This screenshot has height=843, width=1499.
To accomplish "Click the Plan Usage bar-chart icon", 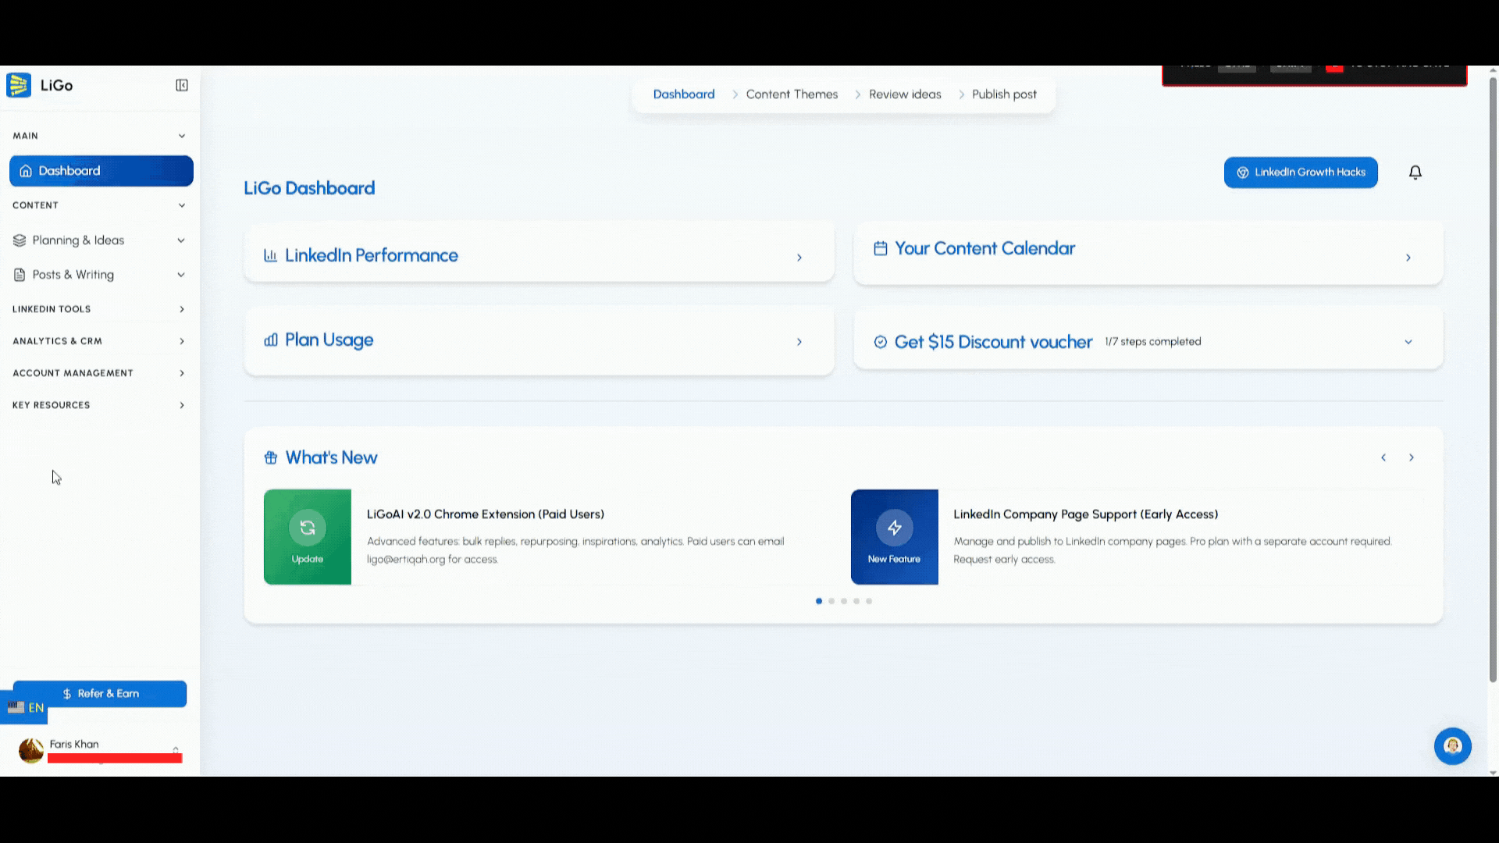I will coord(271,340).
